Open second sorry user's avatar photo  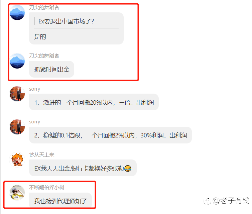tap(17, 127)
